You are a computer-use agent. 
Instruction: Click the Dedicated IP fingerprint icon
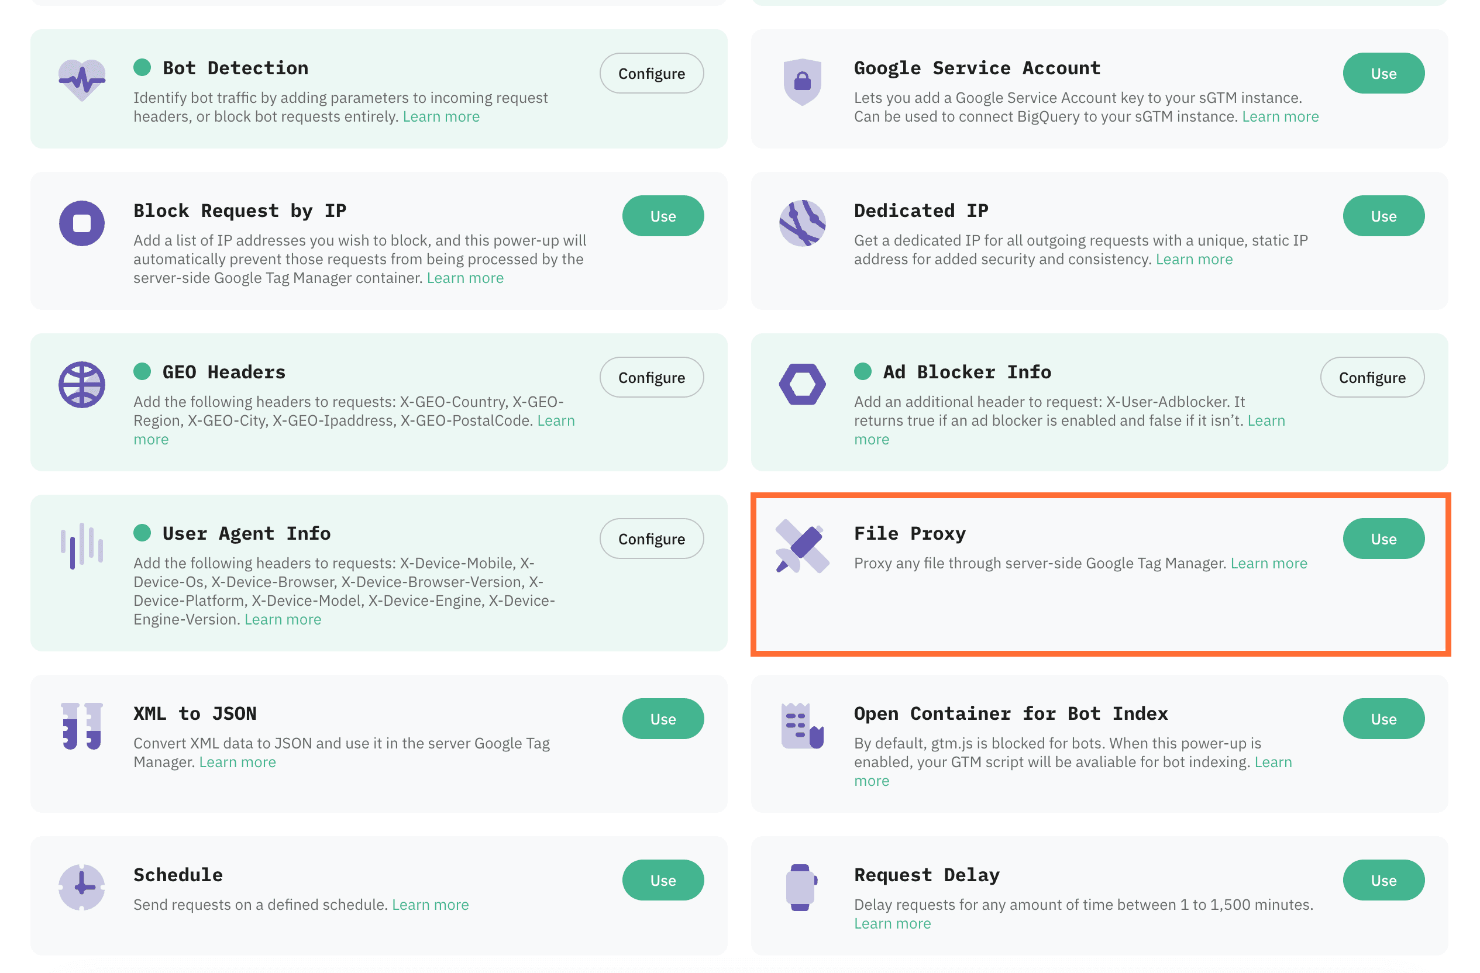click(x=802, y=224)
